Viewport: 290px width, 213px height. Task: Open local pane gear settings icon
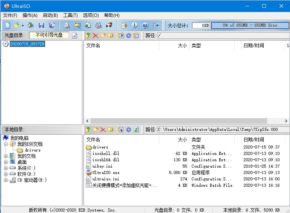[128, 130]
